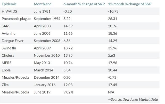
Task: Click Source: Dow Jones Market Data text
Action: [133, 99]
